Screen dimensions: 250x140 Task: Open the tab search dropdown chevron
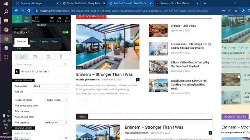235,3
